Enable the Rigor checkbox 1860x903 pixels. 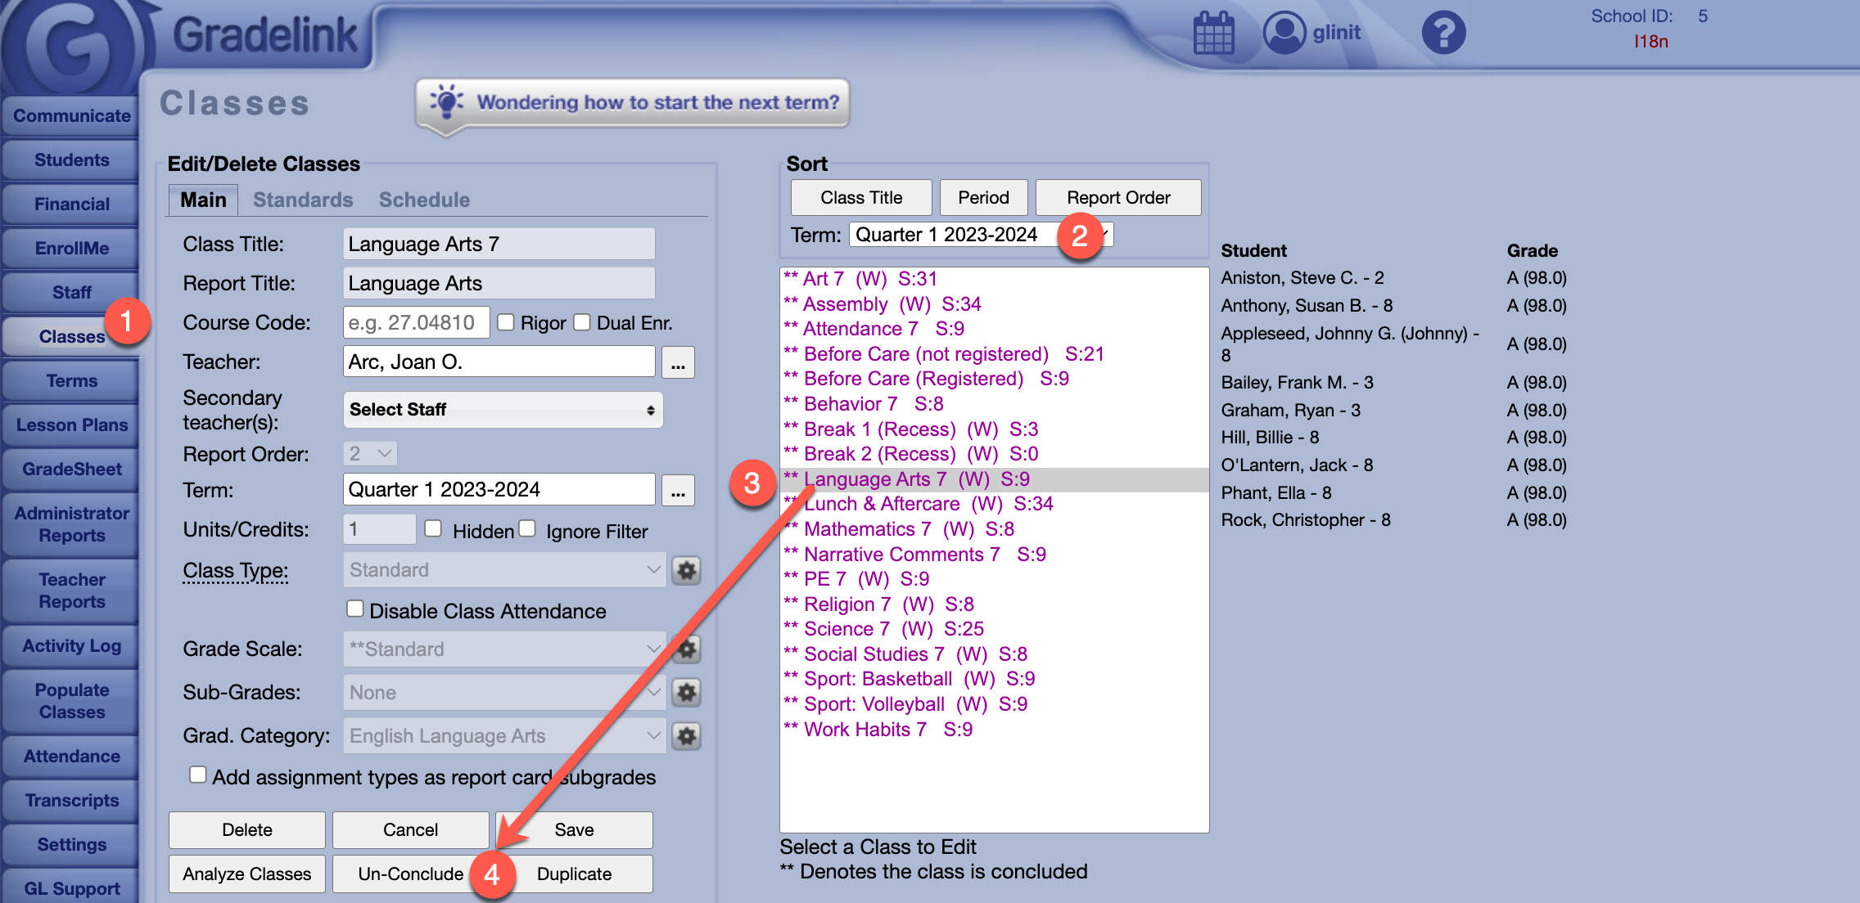click(506, 321)
